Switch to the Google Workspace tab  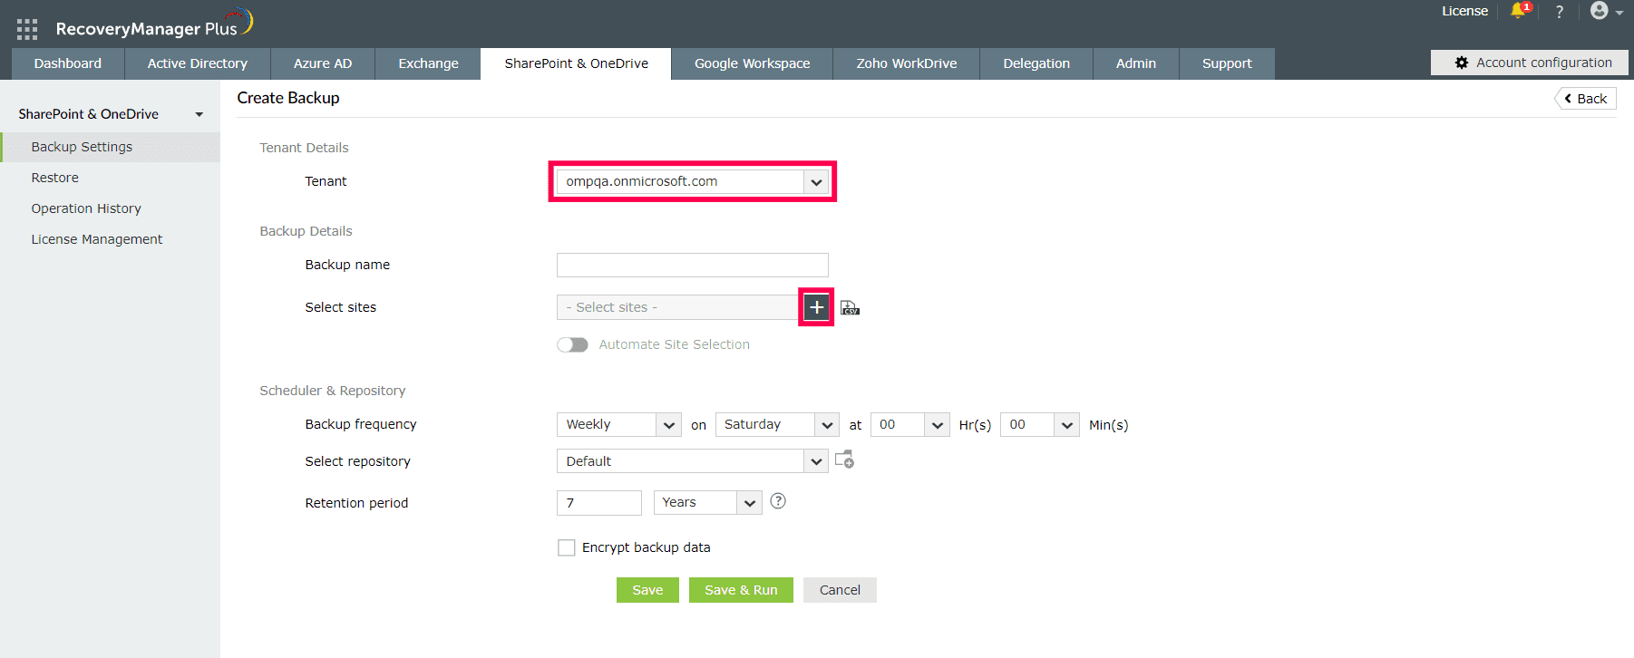coord(752,63)
